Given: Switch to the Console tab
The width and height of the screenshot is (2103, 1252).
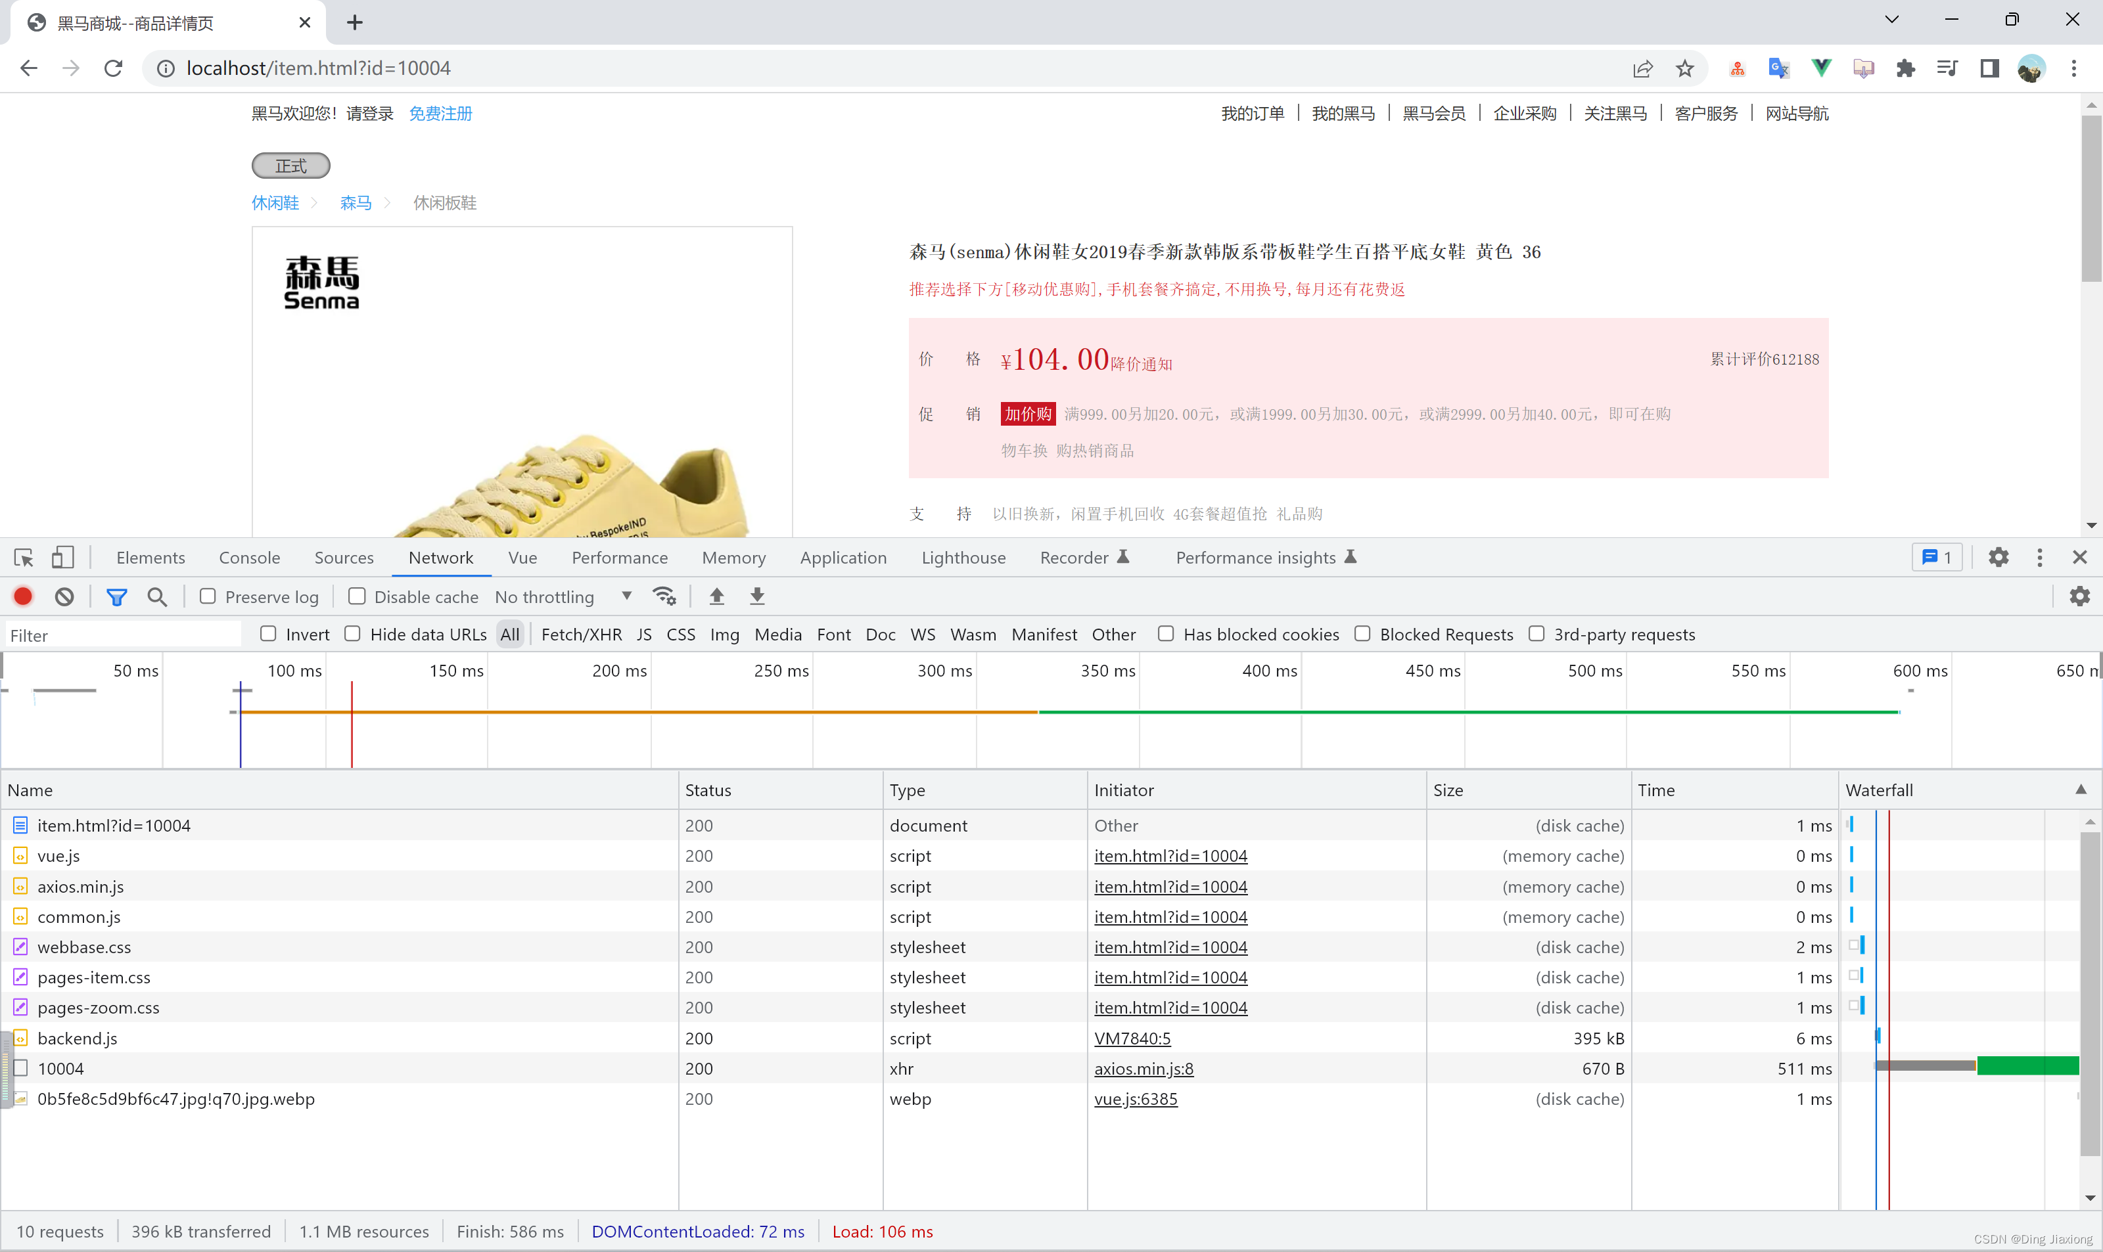Looking at the screenshot, I should (249, 558).
